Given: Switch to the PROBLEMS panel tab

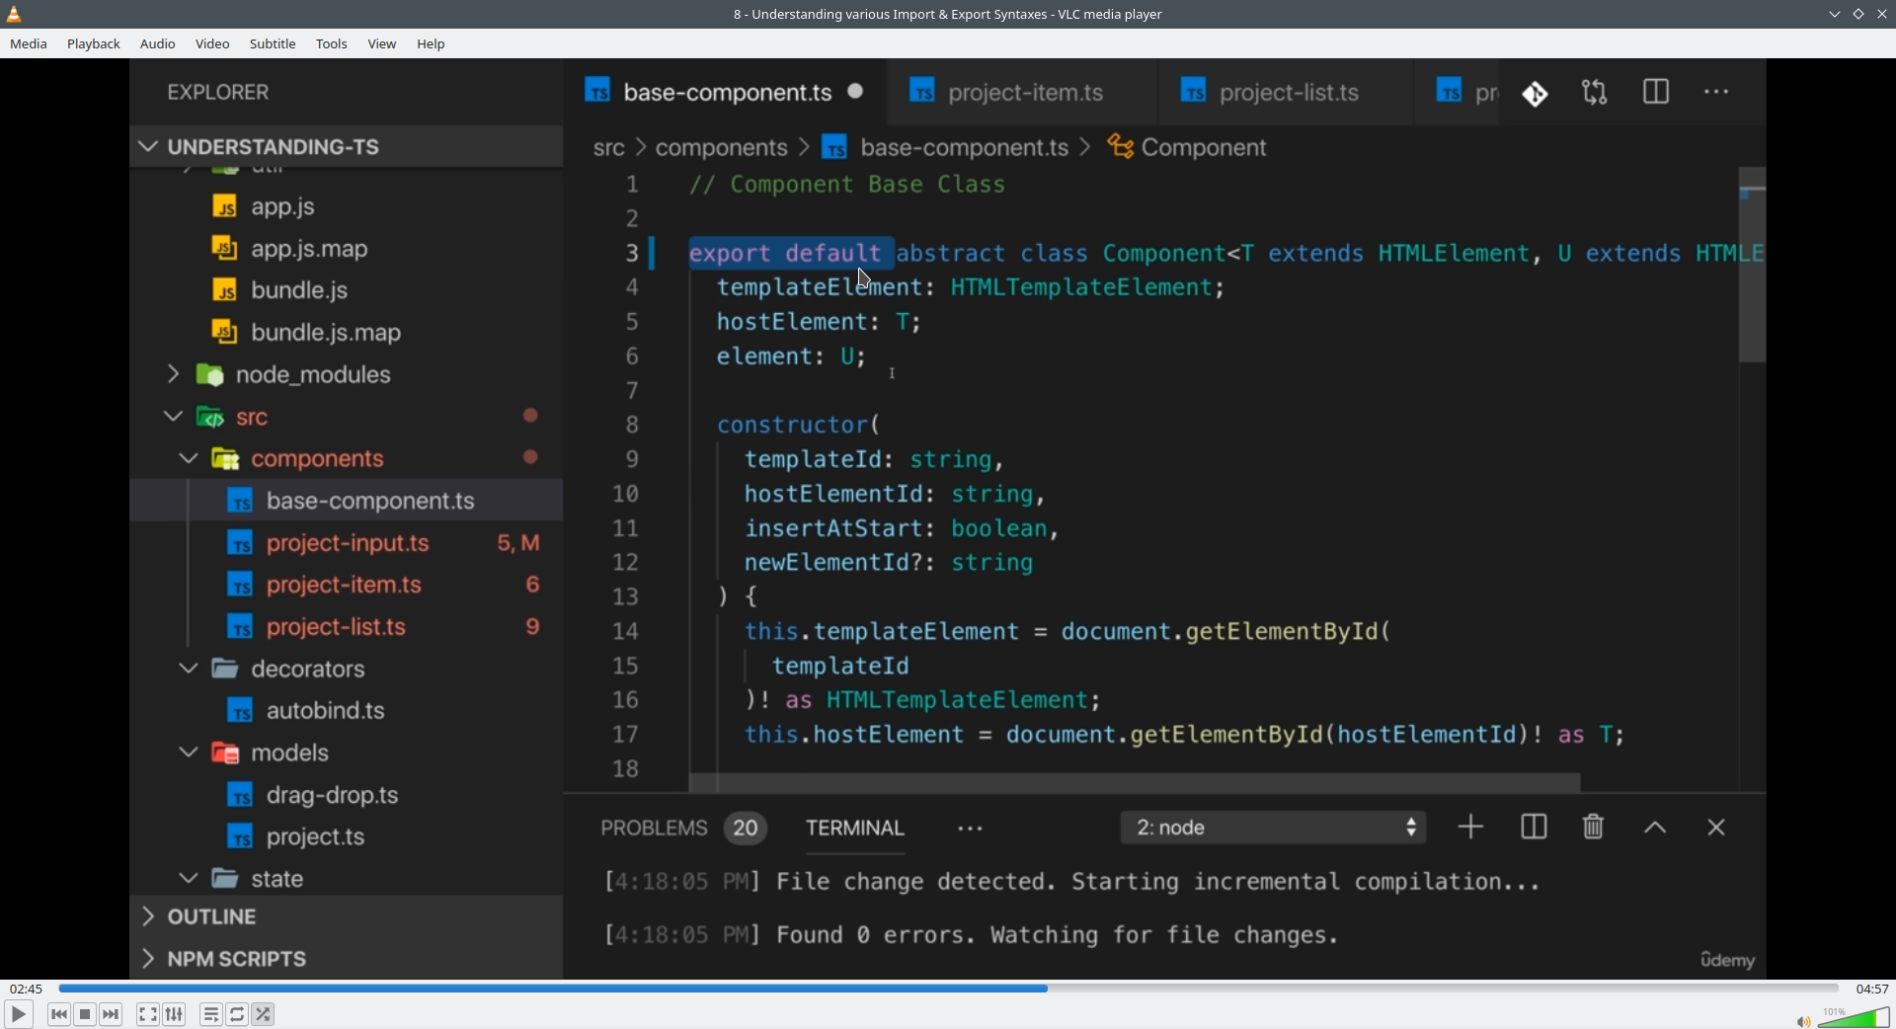Looking at the screenshot, I should pyautogui.click(x=683, y=829).
